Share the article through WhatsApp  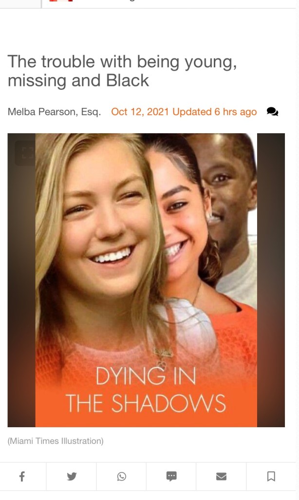click(122, 477)
